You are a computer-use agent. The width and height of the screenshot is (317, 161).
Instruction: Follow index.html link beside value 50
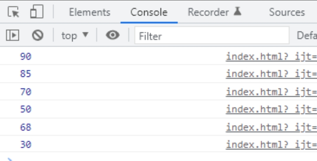(x=271, y=109)
